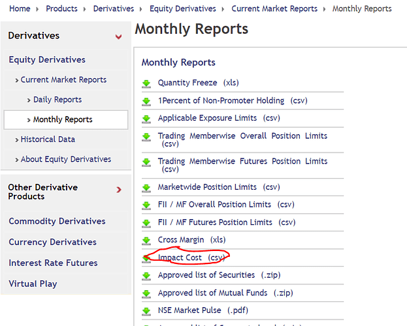This screenshot has width=407, height=326.
Task: Click download icon beside Trading Memberwise Overall Position Limits
Action: (x=146, y=137)
